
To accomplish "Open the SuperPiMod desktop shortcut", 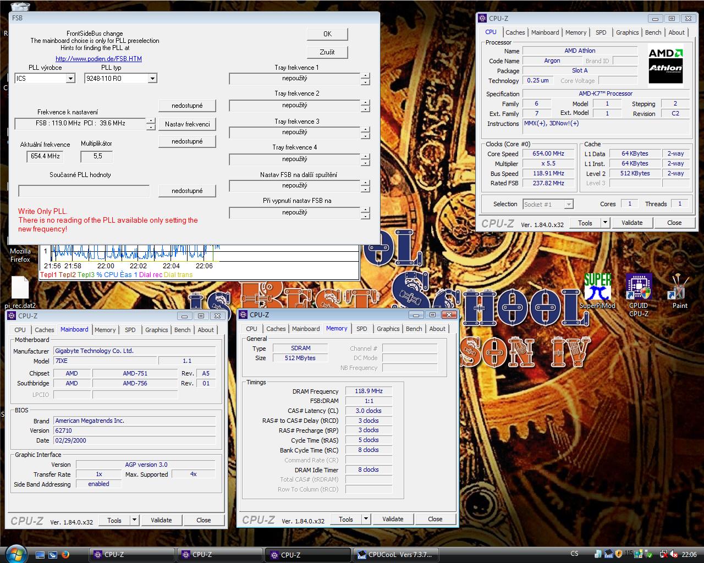I will 597,291.
